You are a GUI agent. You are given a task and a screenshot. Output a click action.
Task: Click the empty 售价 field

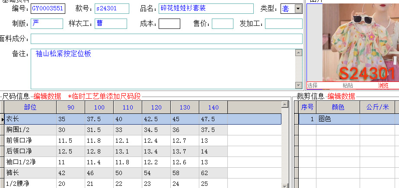pos(223,24)
